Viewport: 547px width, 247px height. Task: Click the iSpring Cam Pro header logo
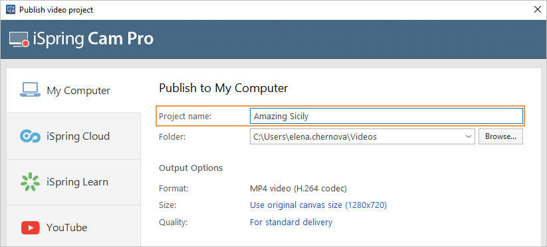(x=81, y=39)
